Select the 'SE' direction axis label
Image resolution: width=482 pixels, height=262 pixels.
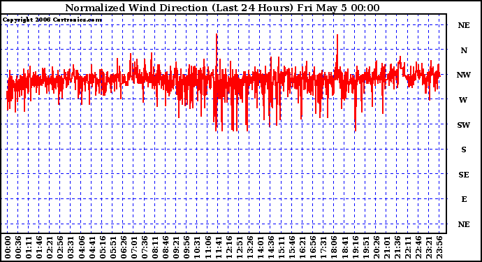(x=464, y=175)
